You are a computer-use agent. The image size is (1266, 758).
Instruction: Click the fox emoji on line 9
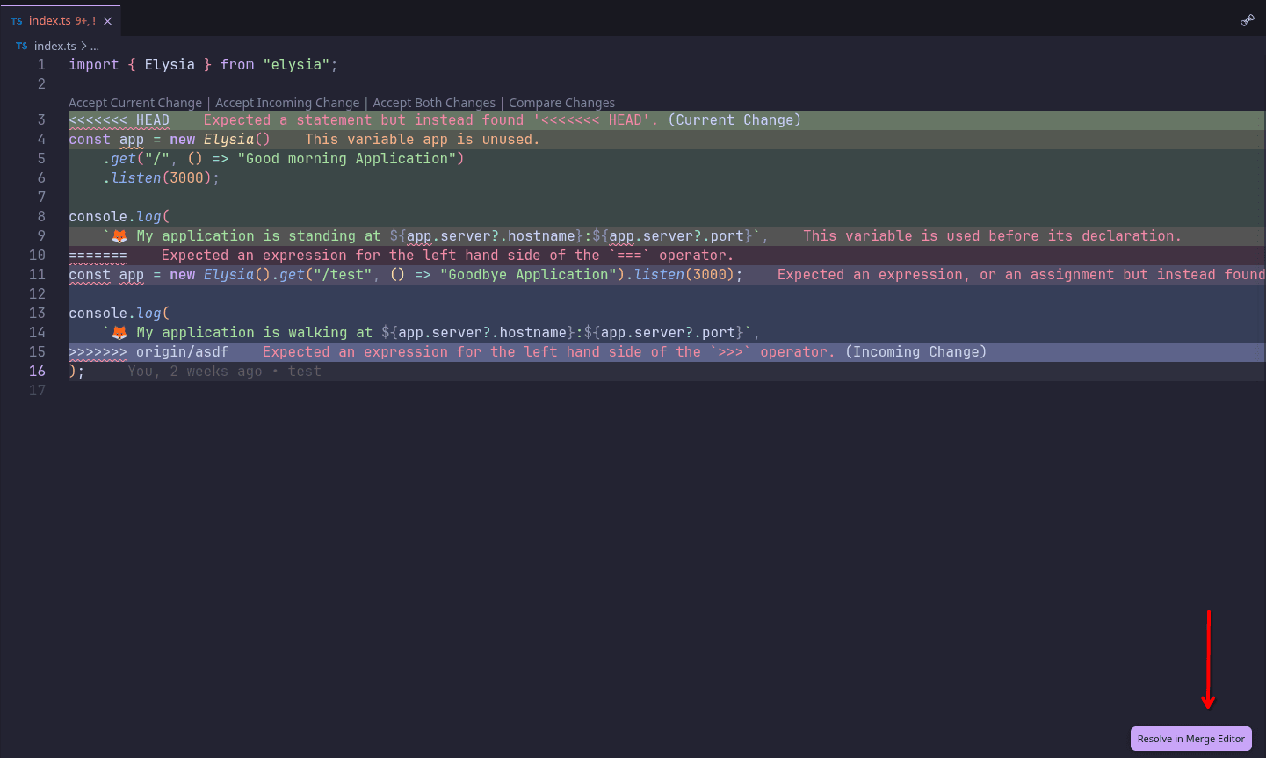click(119, 236)
